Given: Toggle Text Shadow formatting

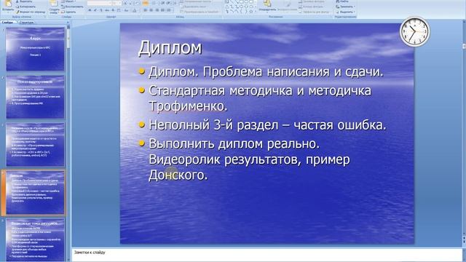Looking at the screenshot, I should click(113, 10).
